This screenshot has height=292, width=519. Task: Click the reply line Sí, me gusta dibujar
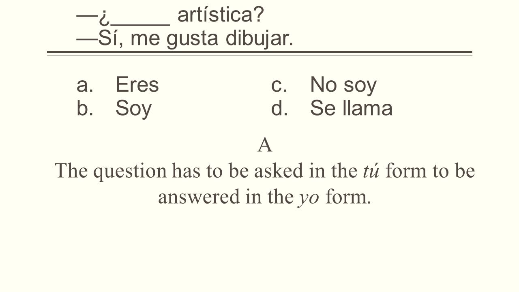[x=184, y=39]
